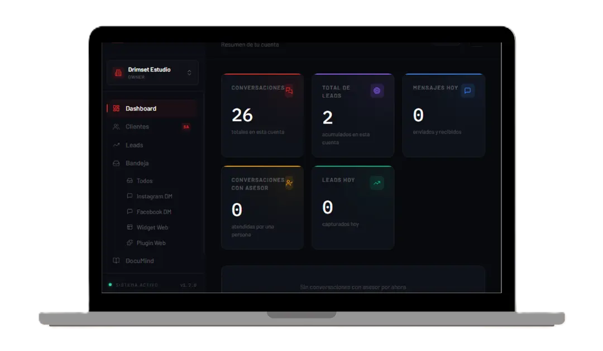The width and height of the screenshot is (603, 351).
Task: Click 'Resumen de tu cuenta' subtitle
Action: [x=250, y=45]
